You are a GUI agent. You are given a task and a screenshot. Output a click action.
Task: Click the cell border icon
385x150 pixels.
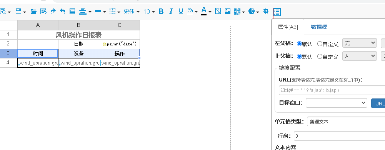[112, 11]
